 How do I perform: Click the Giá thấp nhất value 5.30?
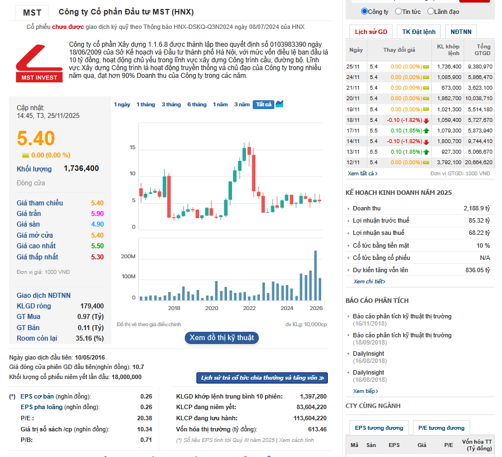(97, 257)
